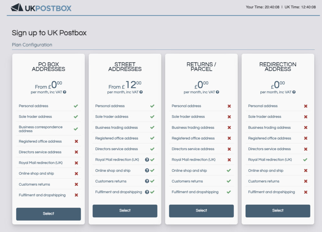Click VAT help icon under Returns / Parcel
The image size is (322, 232).
tap(217, 92)
